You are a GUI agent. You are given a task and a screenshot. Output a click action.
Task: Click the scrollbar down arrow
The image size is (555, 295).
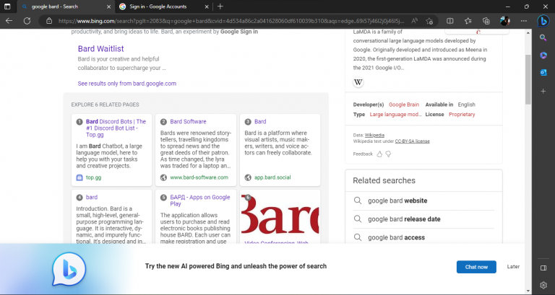click(x=528, y=291)
